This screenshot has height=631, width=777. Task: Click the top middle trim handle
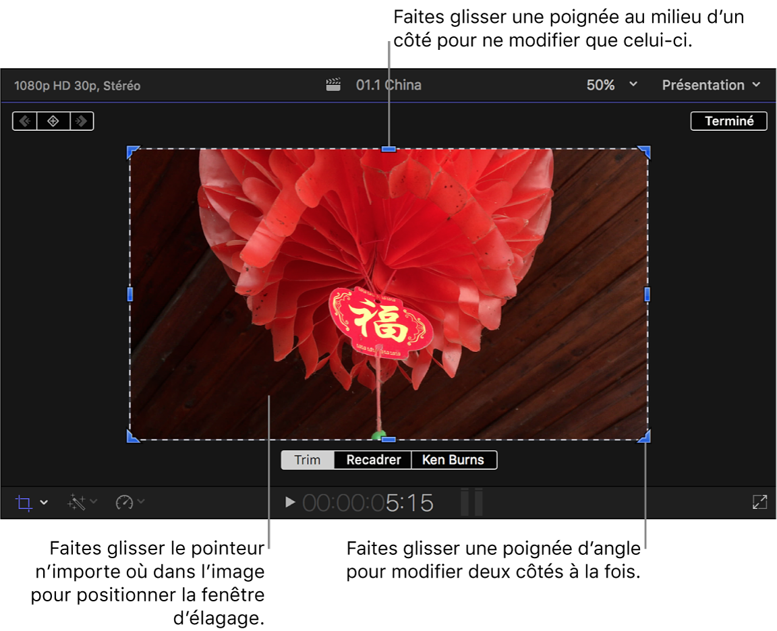[388, 149]
